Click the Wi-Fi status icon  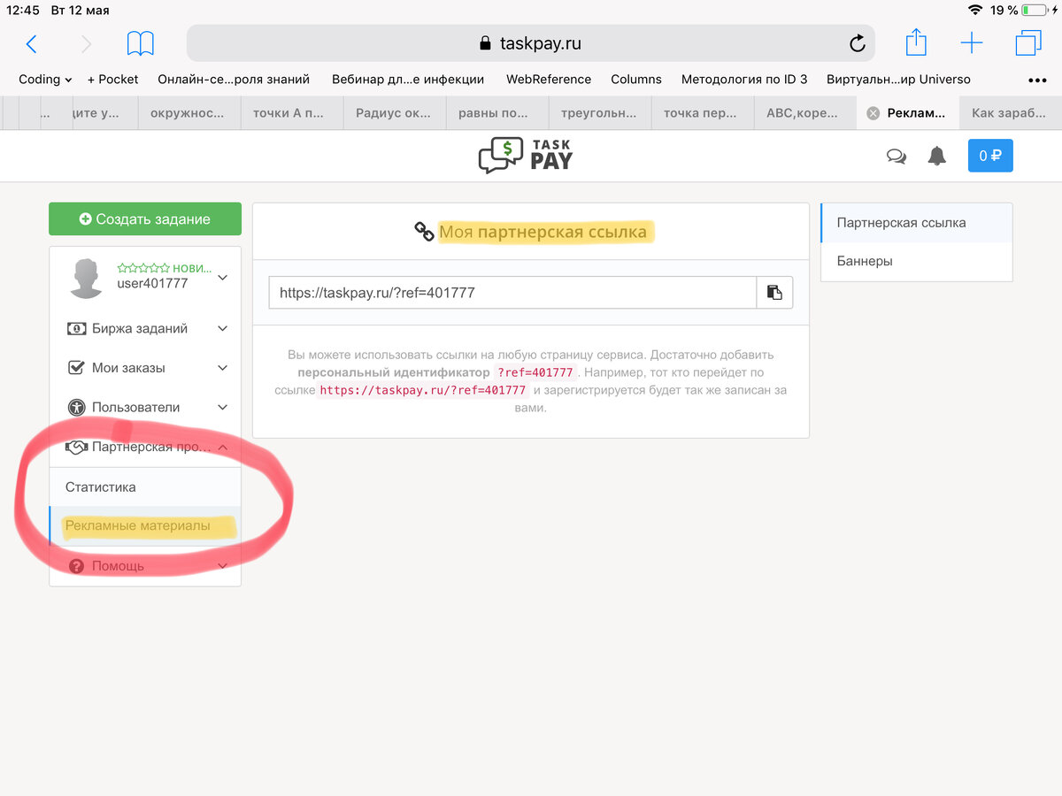coord(975,11)
